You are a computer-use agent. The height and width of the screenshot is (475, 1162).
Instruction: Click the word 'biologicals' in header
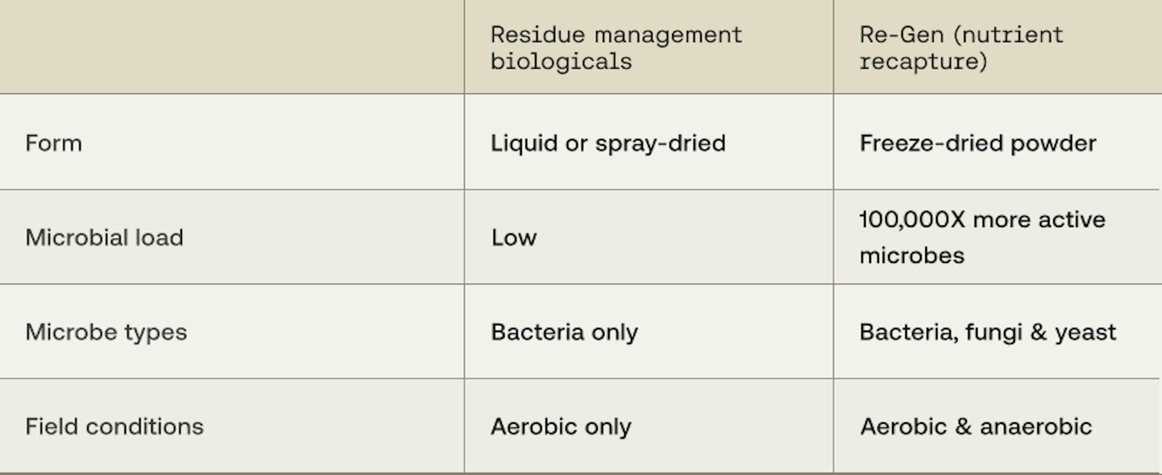click(561, 62)
